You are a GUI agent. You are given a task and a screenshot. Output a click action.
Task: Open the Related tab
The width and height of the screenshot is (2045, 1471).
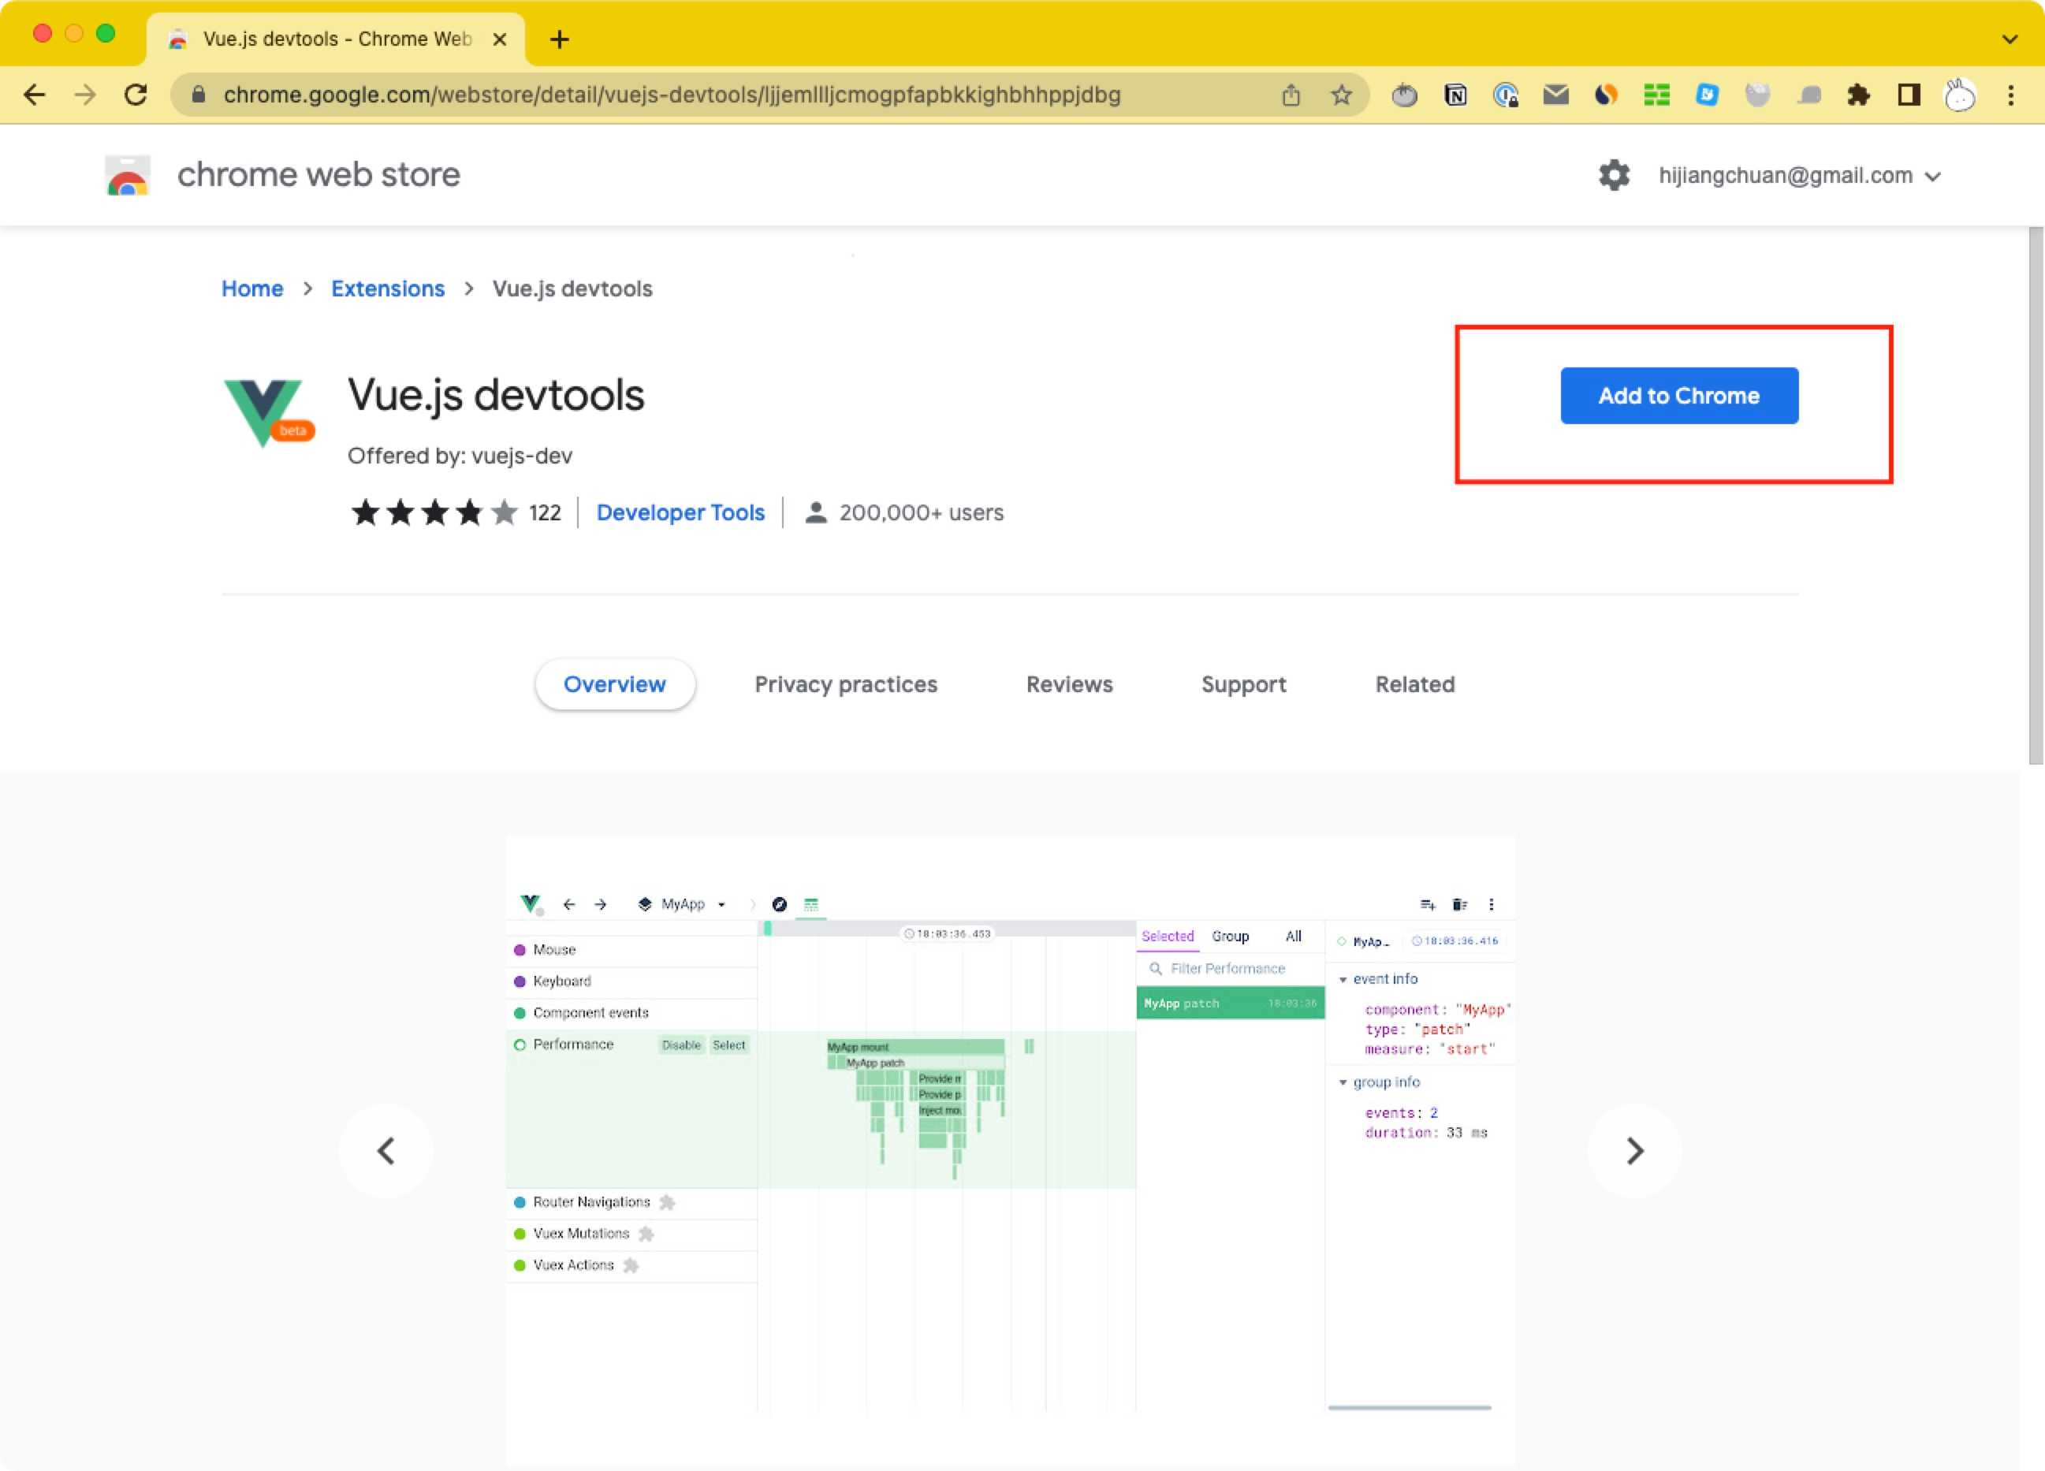tap(1414, 684)
